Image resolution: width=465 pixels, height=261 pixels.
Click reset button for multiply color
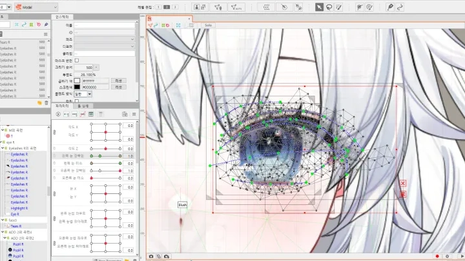(x=119, y=81)
